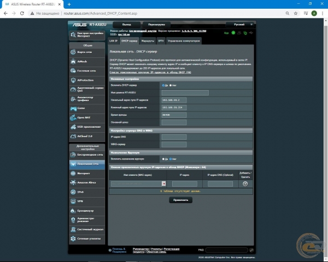Viewport: 328px width, 262px height.
Task: Switch to the switch control (Управление коммутатором) tab
Action: click(184, 41)
